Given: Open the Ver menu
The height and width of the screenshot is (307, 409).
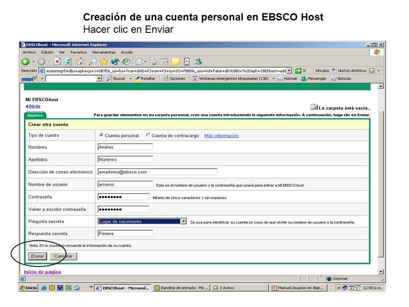Looking at the screenshot, I should pyautogui.click(x=61, y=52).
